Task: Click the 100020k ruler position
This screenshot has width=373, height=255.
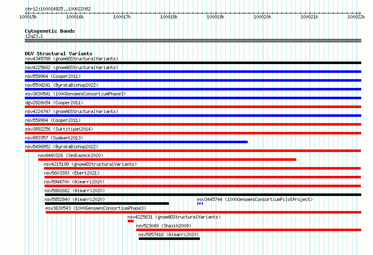Action: point(262,17)
